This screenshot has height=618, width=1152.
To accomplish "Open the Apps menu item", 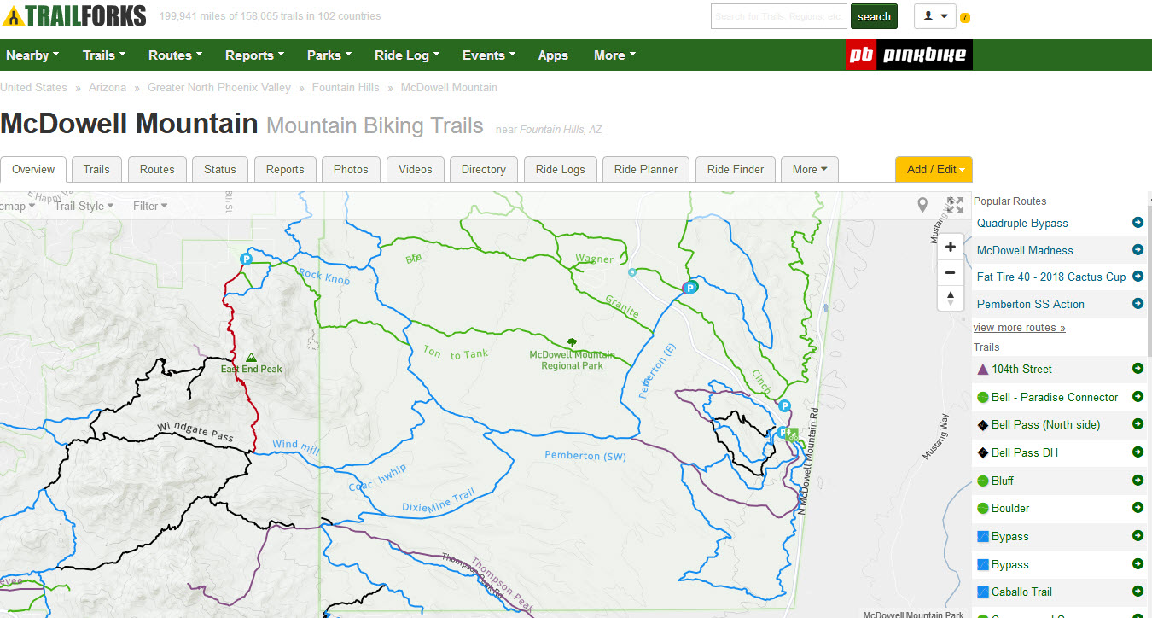I will [553, 55].
